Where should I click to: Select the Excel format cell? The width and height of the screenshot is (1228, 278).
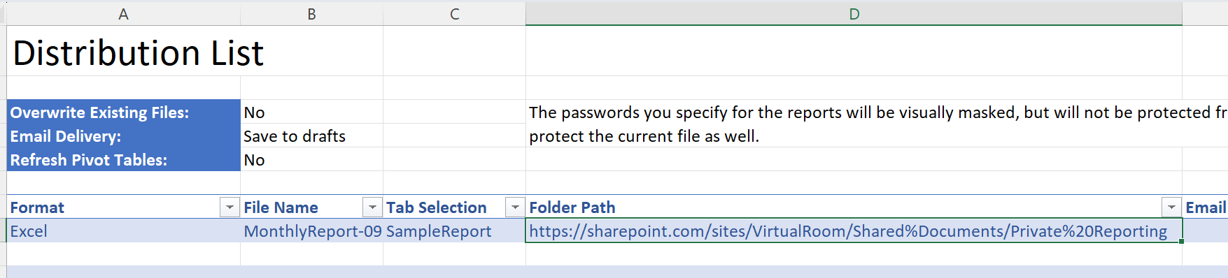pyautogui.click(x=123, y=231)
